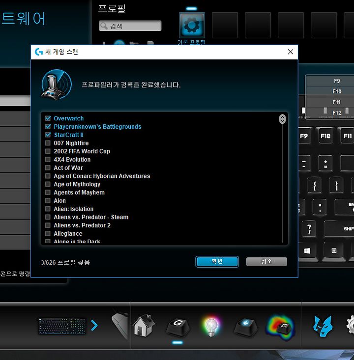Open the game mode key icon
Screen dimensions: 354x360
246,327
